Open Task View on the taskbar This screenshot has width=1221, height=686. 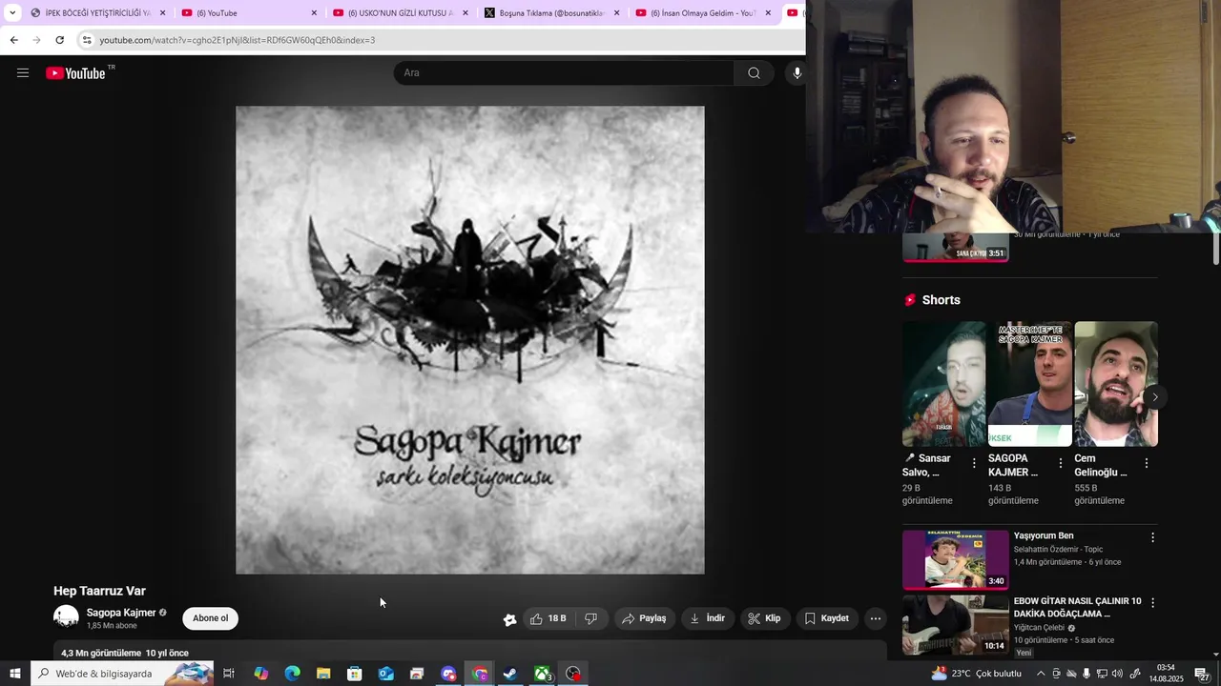point(229,674)
